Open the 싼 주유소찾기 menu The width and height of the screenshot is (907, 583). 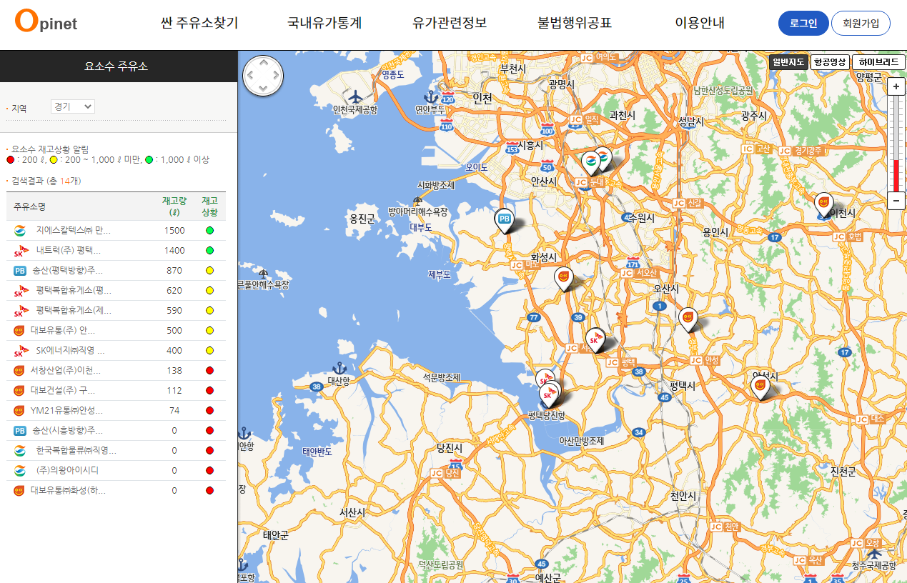pyautogui.click(x=199, y=23)
